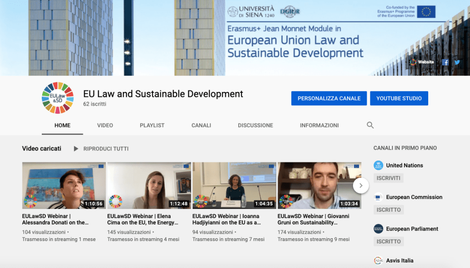This screenshot has width=470, height=268.
Task: Subscribe to United Nations with Iscriviti
Action: (x=388, y=178)
